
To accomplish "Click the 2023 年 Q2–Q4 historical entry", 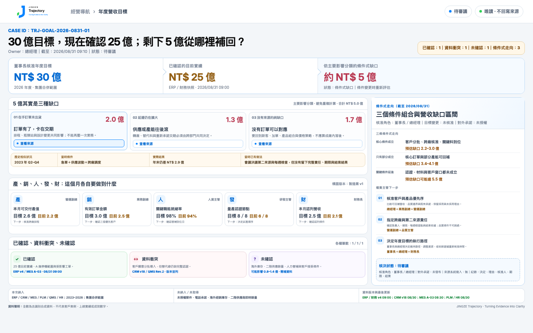I will pyautogui.click(x=27, y=162).
